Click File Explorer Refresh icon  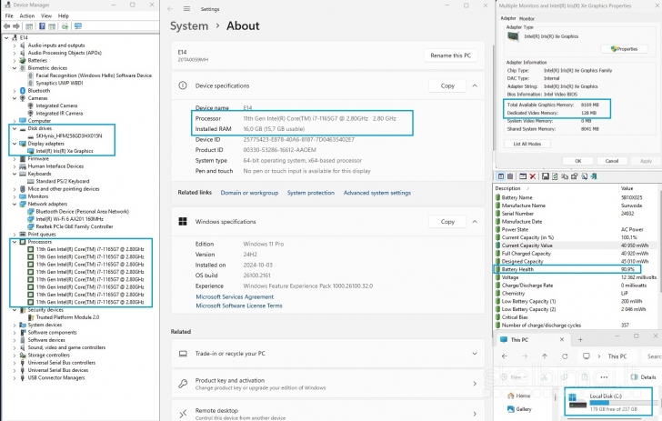(x=565, y=356)
